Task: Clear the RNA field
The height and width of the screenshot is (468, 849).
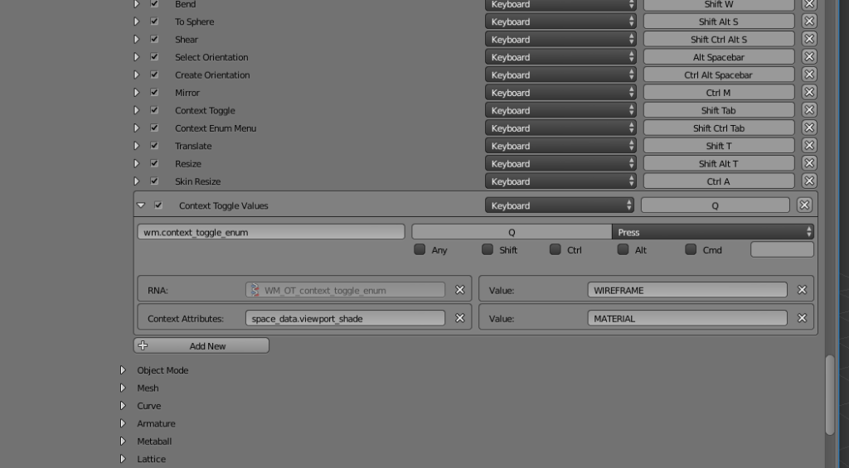Action: click(x=459, y=290)
